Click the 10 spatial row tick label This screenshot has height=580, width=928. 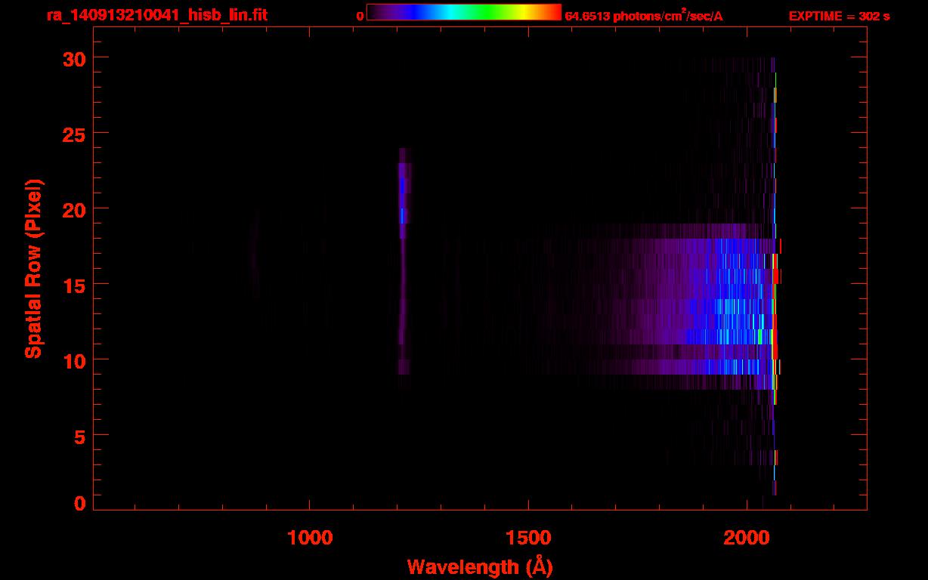coord(74,360)
